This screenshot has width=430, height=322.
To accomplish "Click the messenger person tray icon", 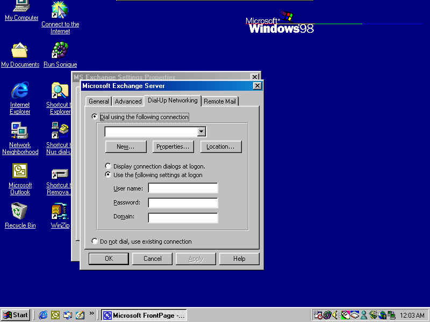I will [364, 315].
